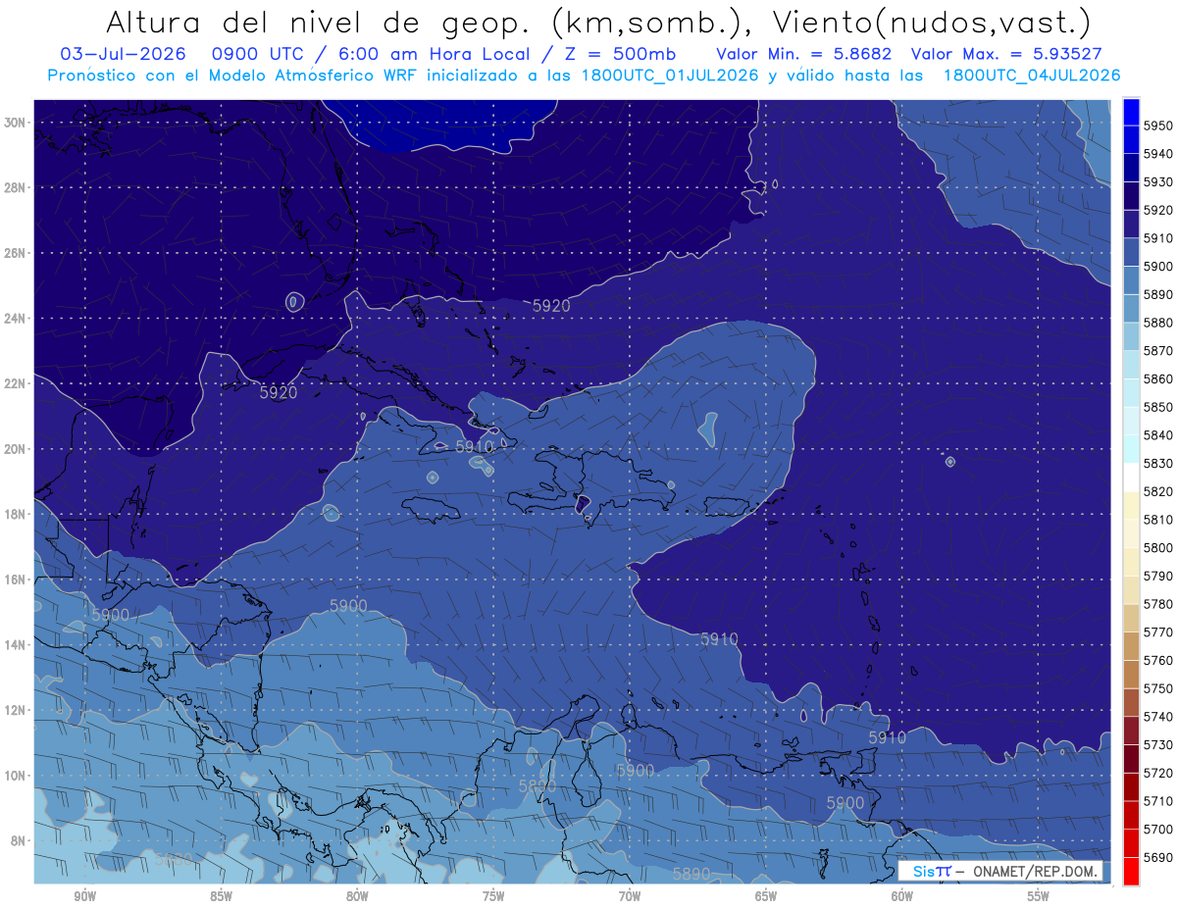Click the 5910 contour label over eastern Cuba
The image size is (1177, 909).
(475, 446)
